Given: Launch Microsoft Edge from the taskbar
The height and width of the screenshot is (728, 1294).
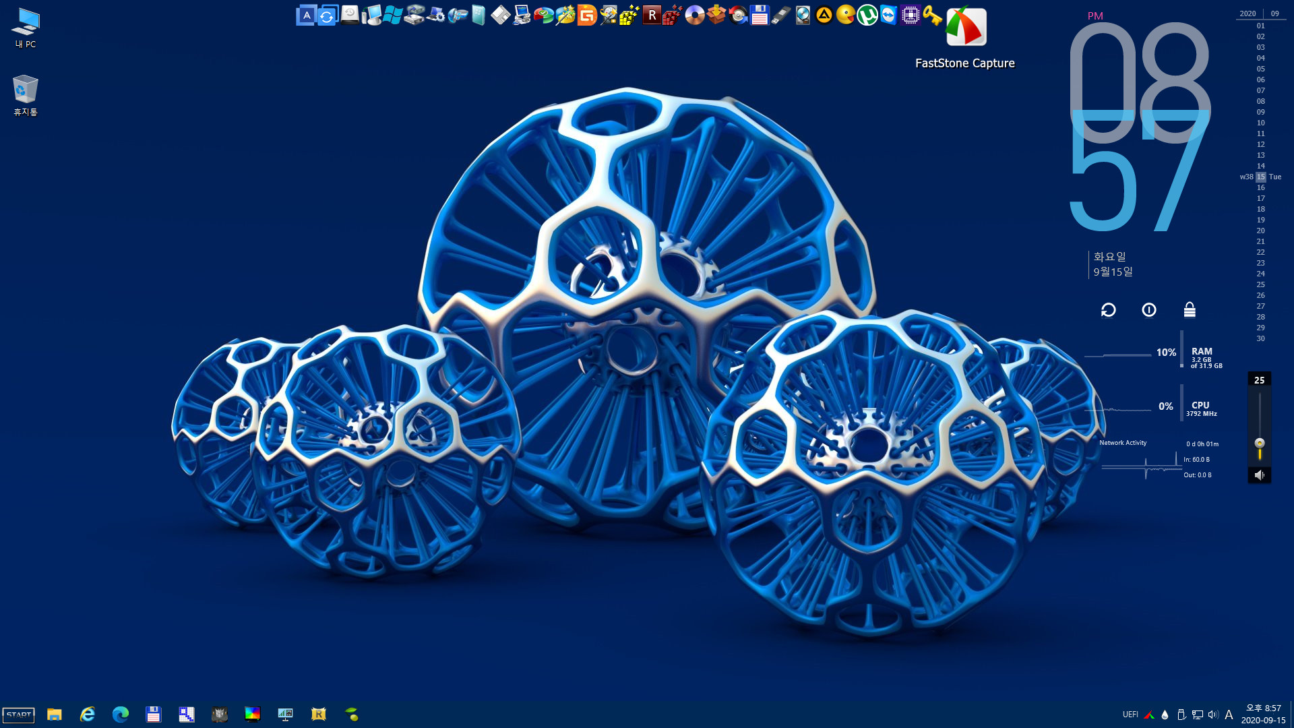Looking at the screenshot, I should 121,715.
